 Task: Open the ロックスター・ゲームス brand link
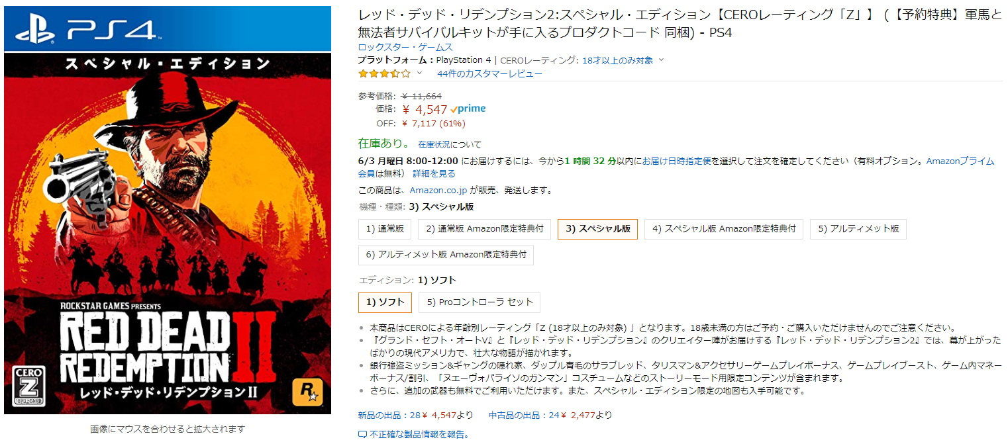[x=405, y=47]
